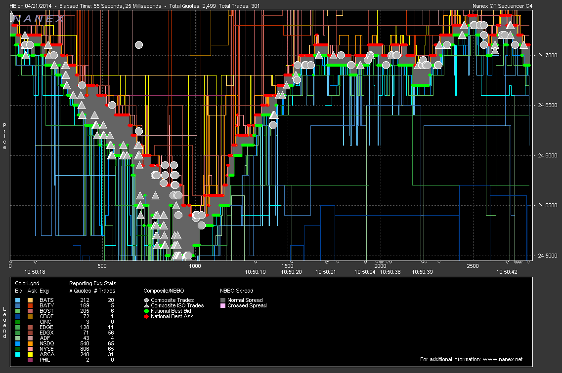Click the NSDQ exchange name in legend
The image size is (562, 373).
[47, 344]
